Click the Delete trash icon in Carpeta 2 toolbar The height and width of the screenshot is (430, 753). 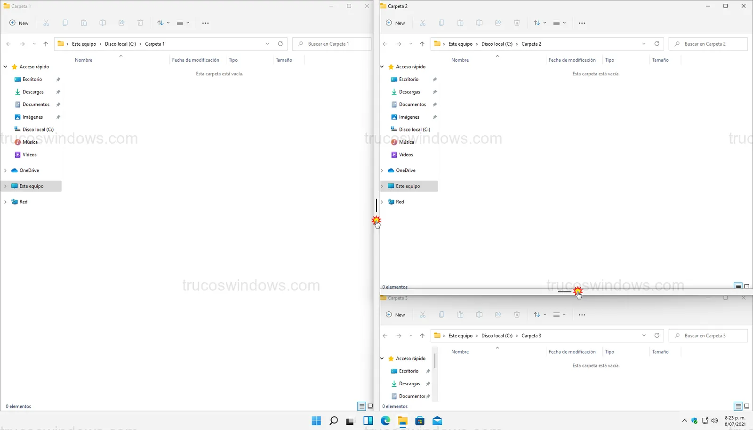(x=517, y=23)
